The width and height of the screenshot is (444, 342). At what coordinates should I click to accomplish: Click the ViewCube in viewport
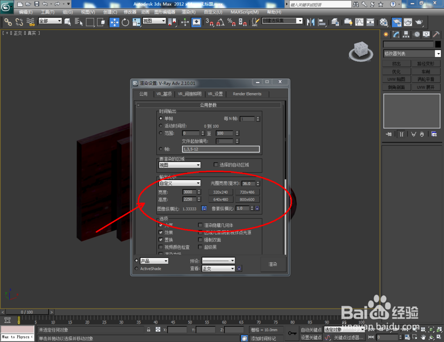point(361,51)
